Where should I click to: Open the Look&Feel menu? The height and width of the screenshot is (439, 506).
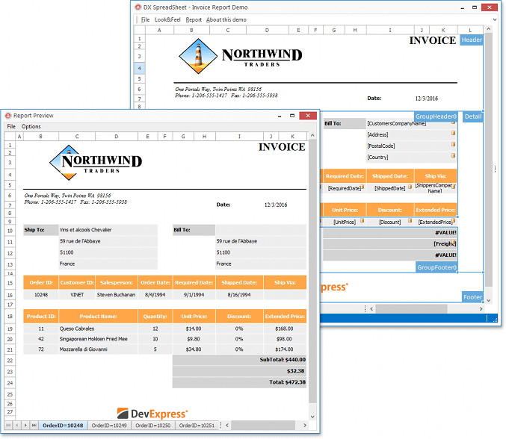point(167,19)
